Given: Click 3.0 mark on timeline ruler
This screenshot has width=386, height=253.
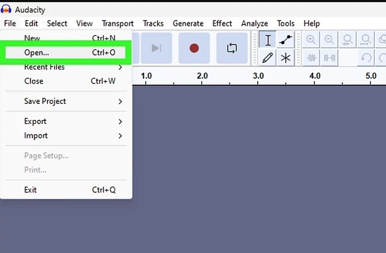Looking at the screenshot, I should pyautogui.click(x=259, y=76).
